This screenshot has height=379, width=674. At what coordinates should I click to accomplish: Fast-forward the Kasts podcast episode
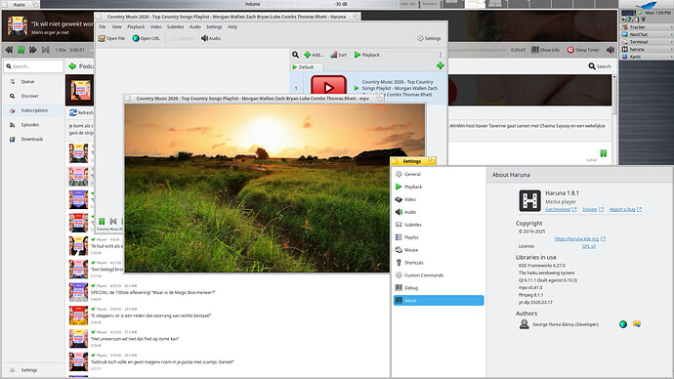(32, 50)
